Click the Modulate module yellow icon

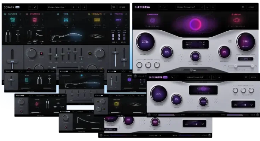[x=96, y=20]
